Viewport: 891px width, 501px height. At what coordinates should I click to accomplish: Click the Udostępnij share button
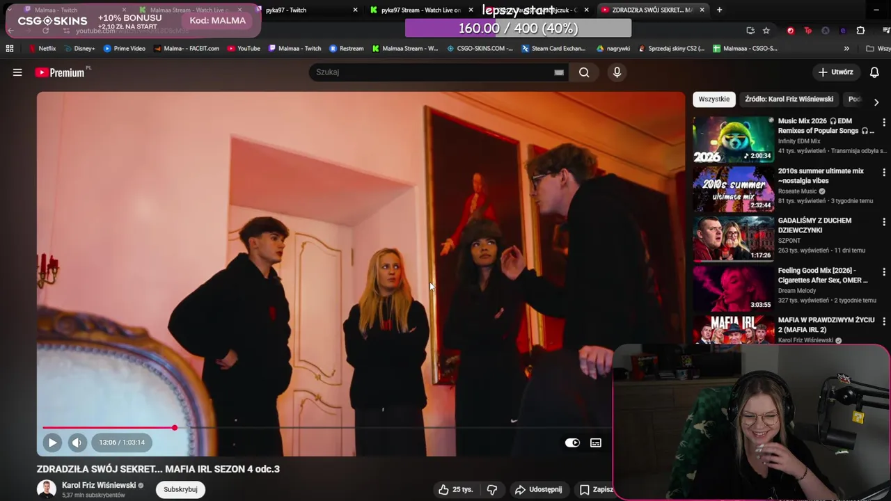tap(538, 490)
